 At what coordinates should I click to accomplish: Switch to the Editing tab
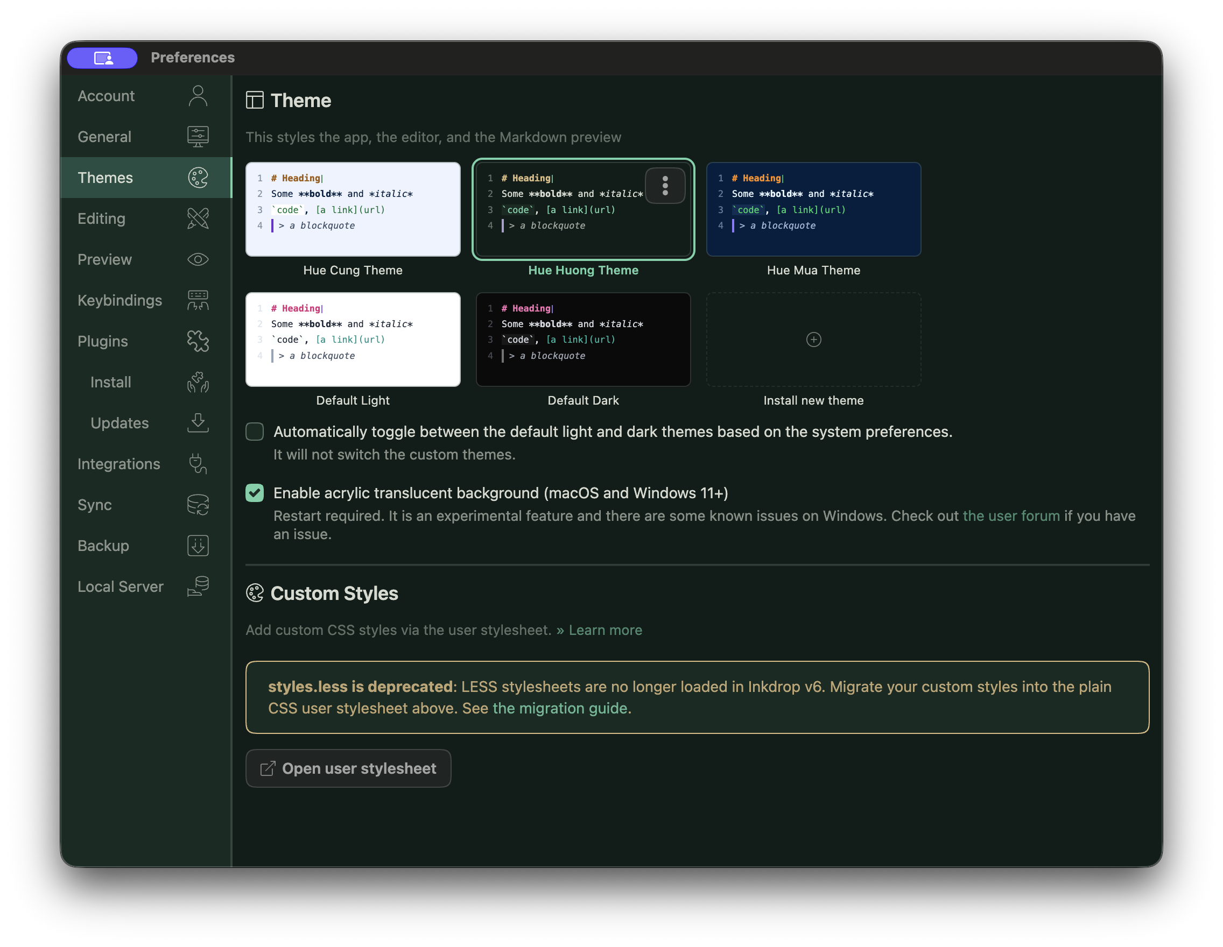point(145,218)
